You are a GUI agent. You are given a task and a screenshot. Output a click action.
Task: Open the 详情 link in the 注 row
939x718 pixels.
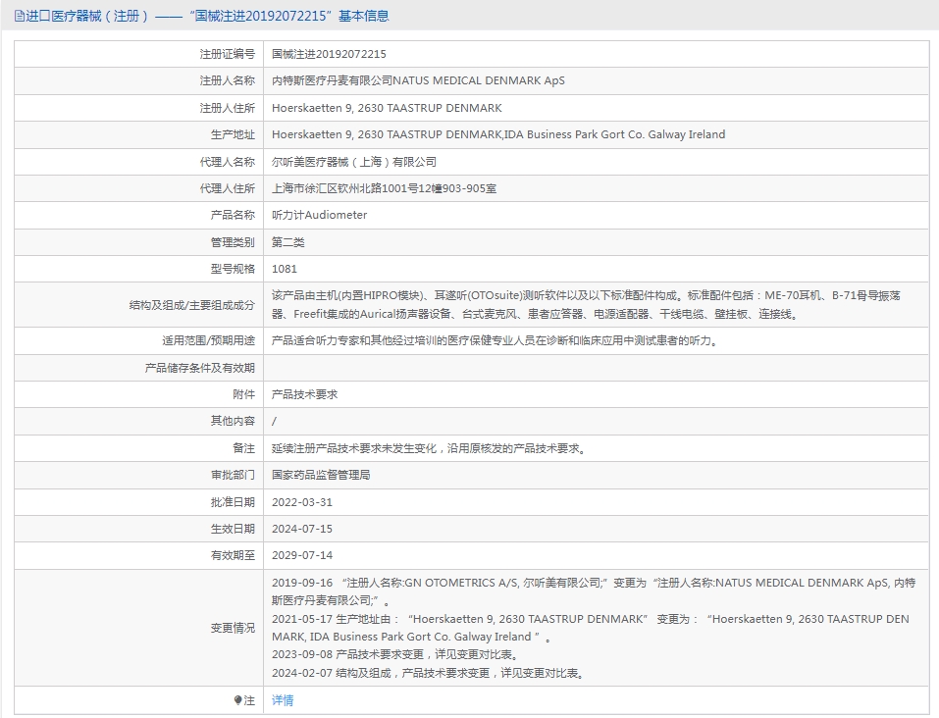(x=282, y=700)
